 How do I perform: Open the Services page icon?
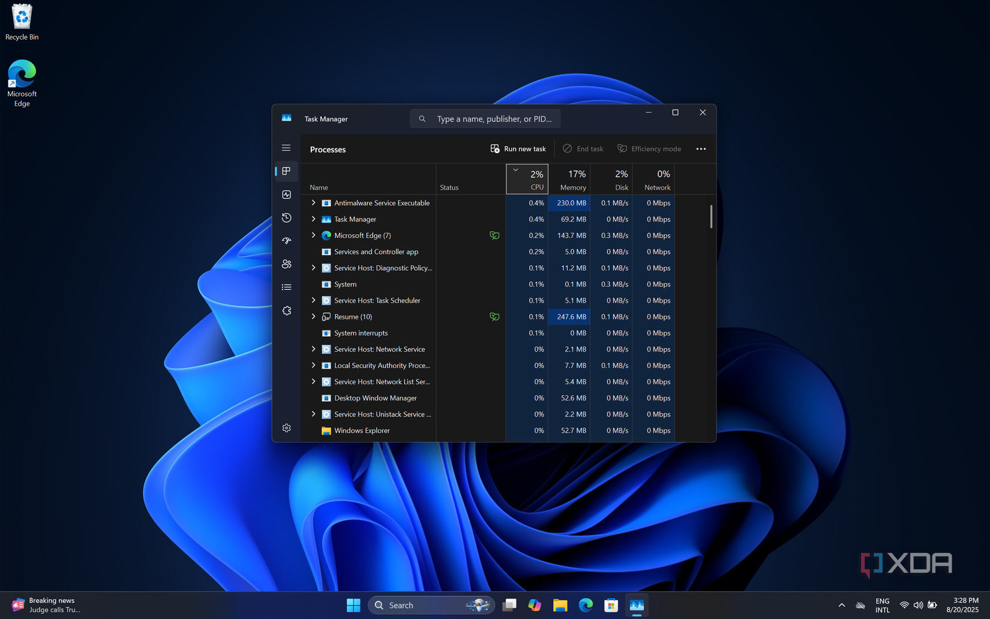coord(286,310)
